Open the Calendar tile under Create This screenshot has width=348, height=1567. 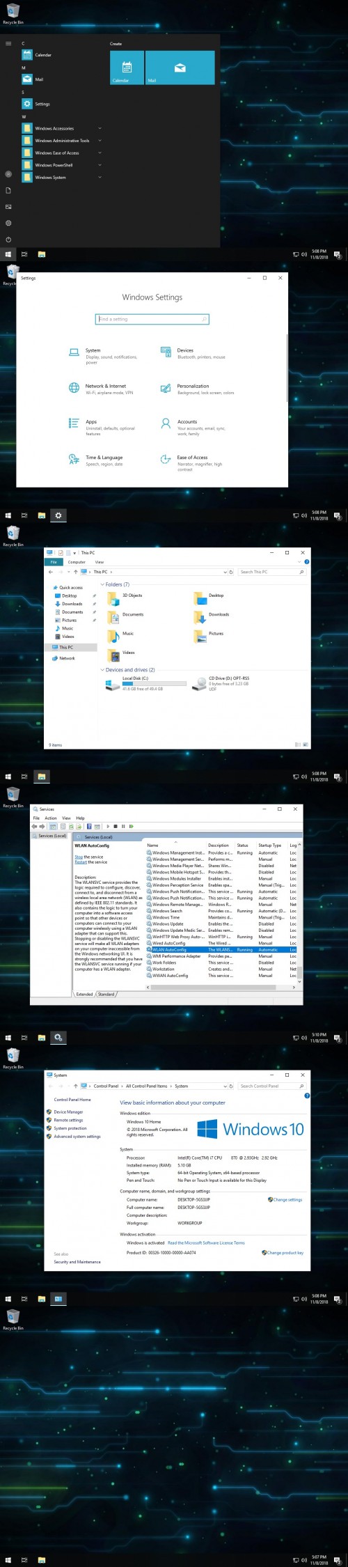(127, 68)
